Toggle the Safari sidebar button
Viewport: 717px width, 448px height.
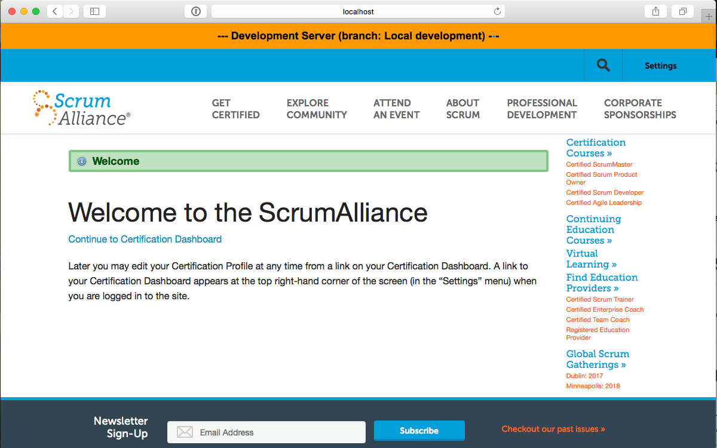tap(94, 11)
